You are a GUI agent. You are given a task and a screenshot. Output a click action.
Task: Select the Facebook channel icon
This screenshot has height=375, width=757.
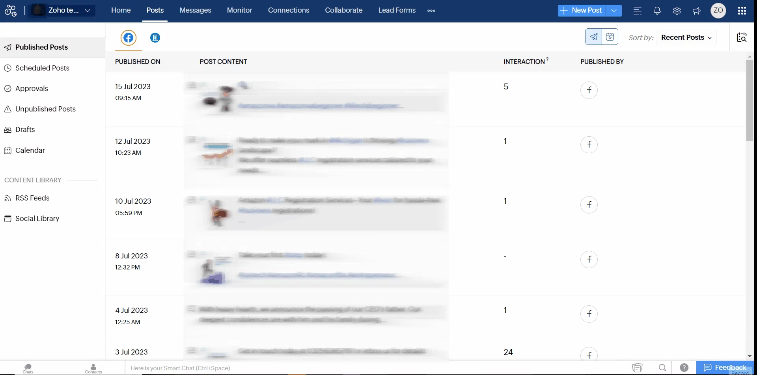point(128,38)
